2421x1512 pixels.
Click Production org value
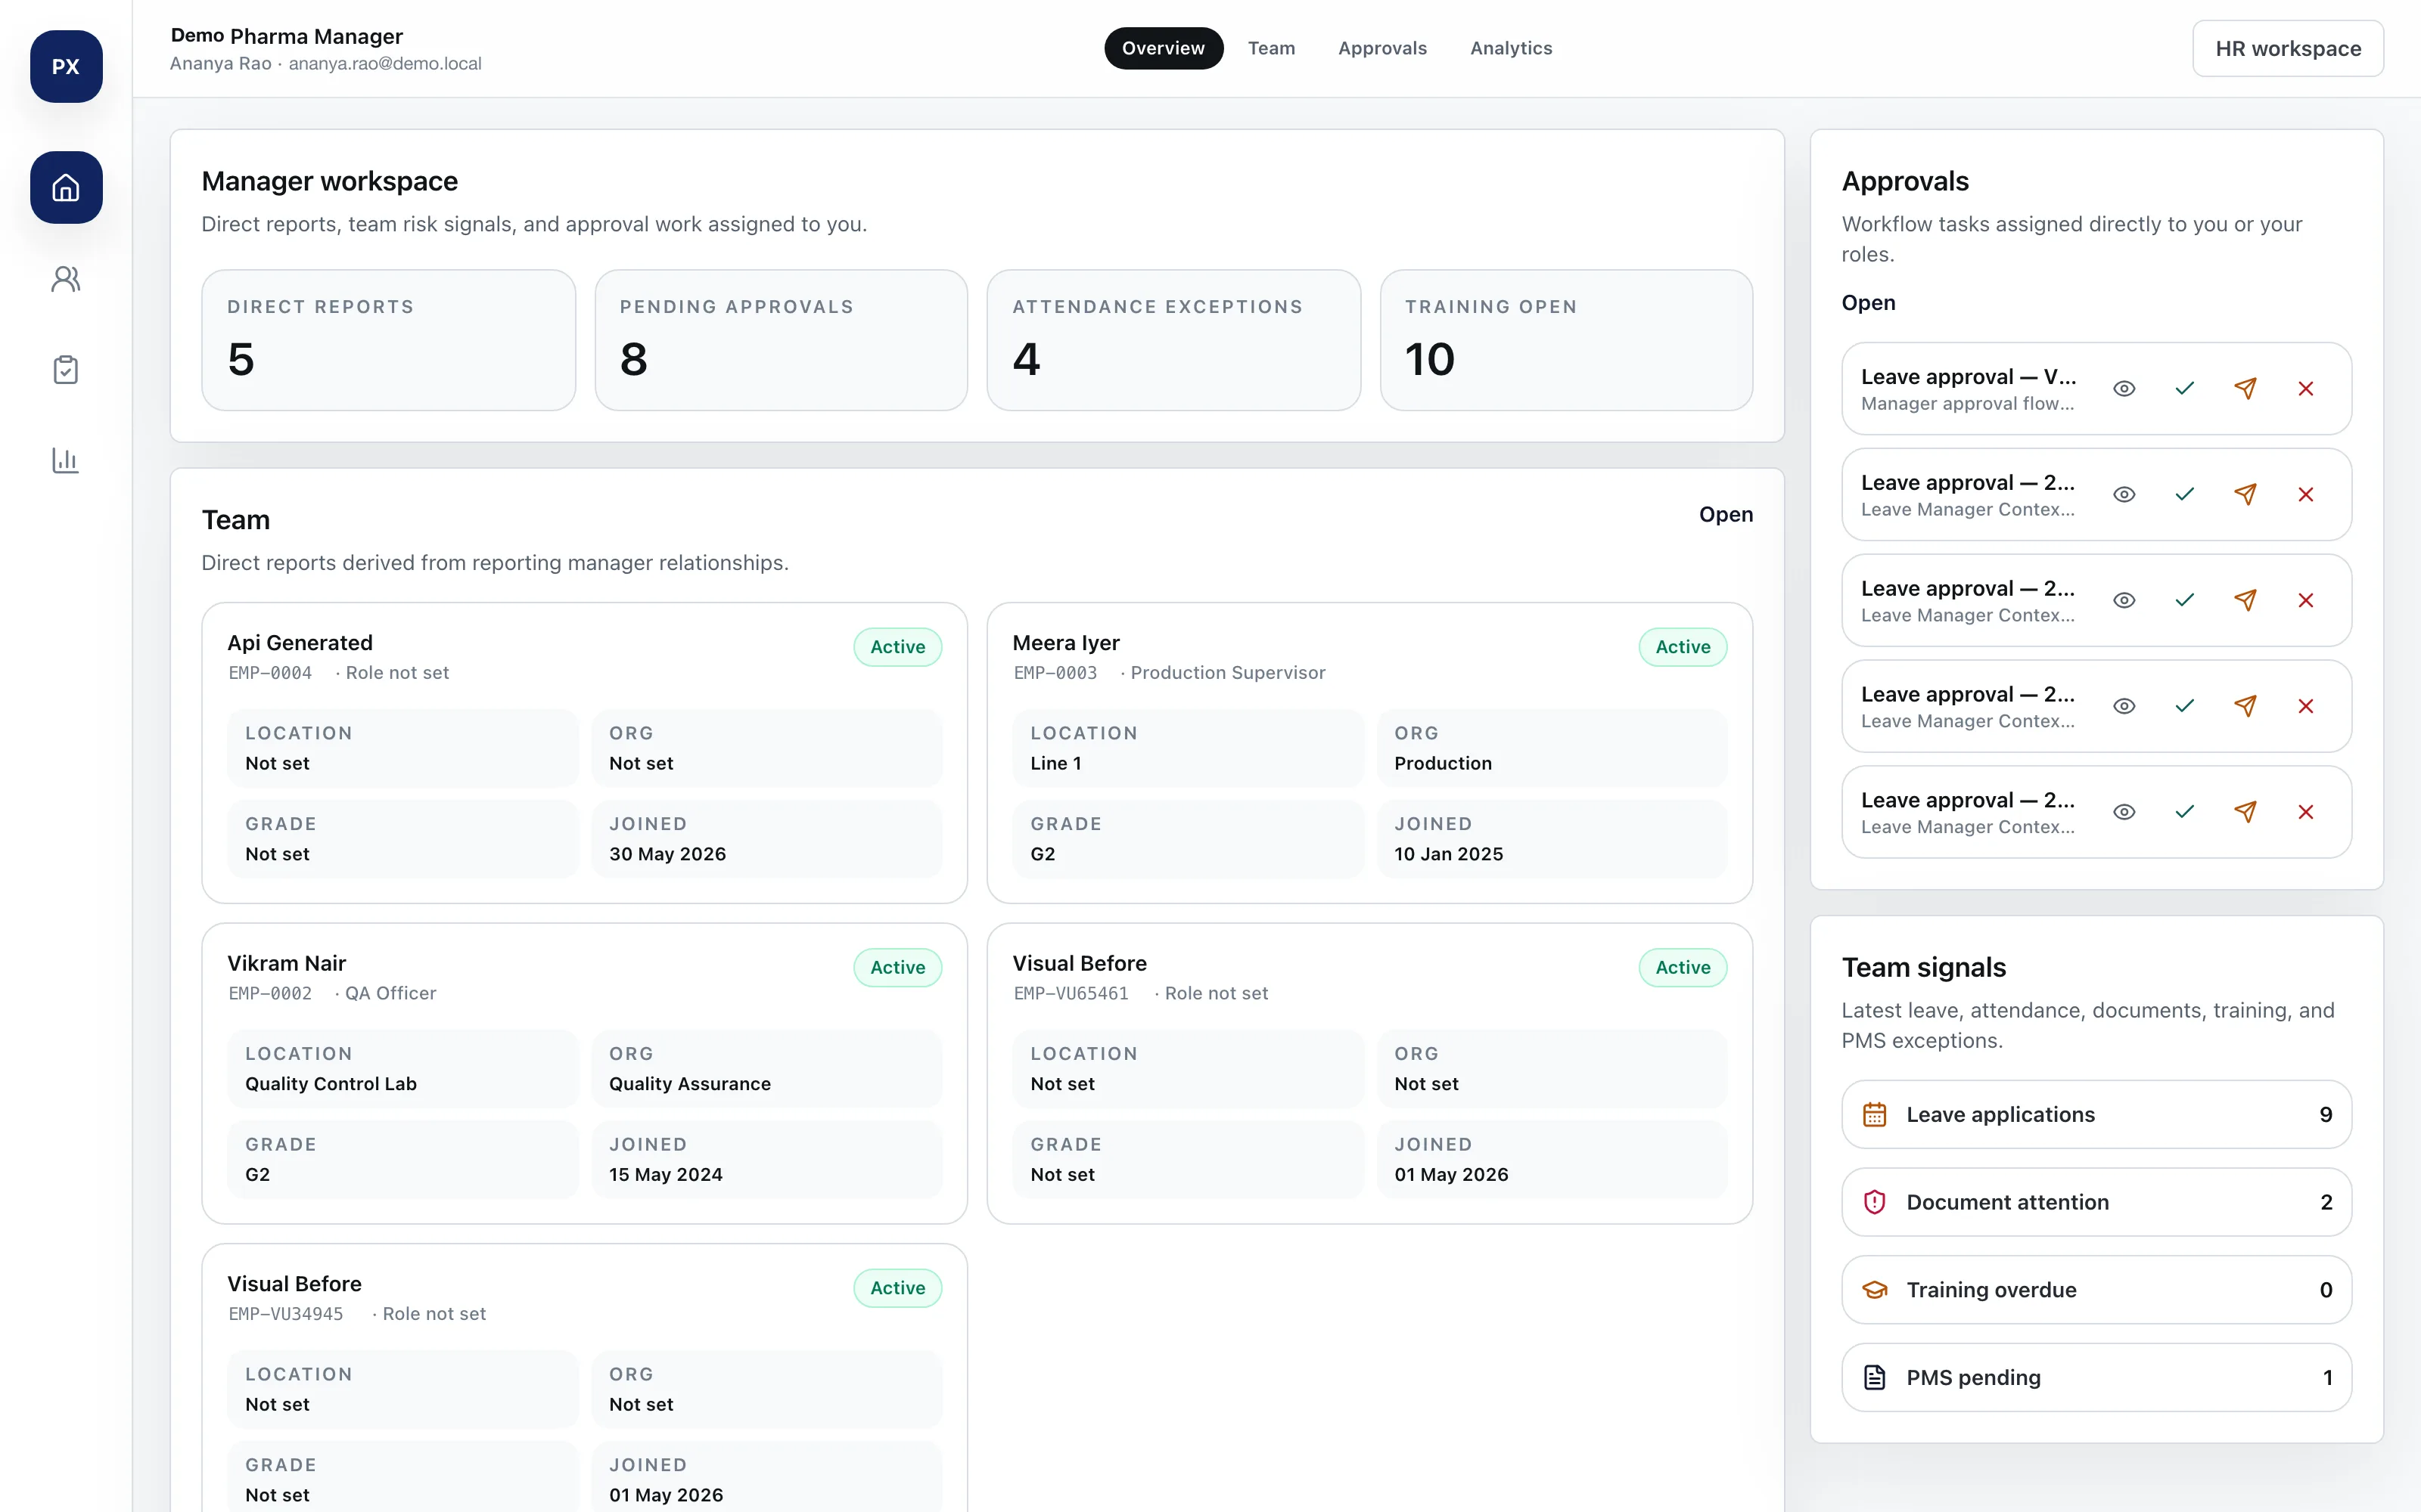point(1443,763)
